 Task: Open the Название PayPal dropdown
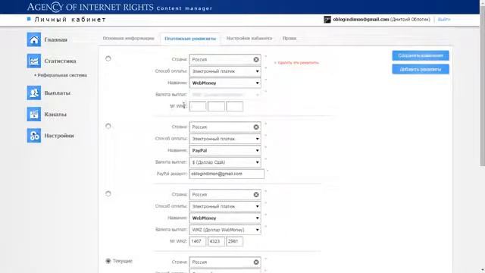point(225,150)
